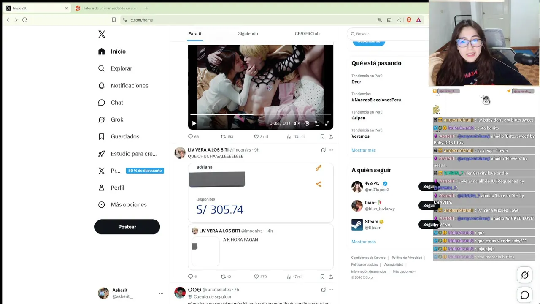Click the orange pencil edit icon in image
Image resolution: width=540 pixels, height=304 pixels.
(x=319, y=168)
